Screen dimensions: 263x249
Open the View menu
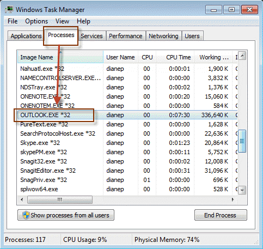click(x=62, y=21)
